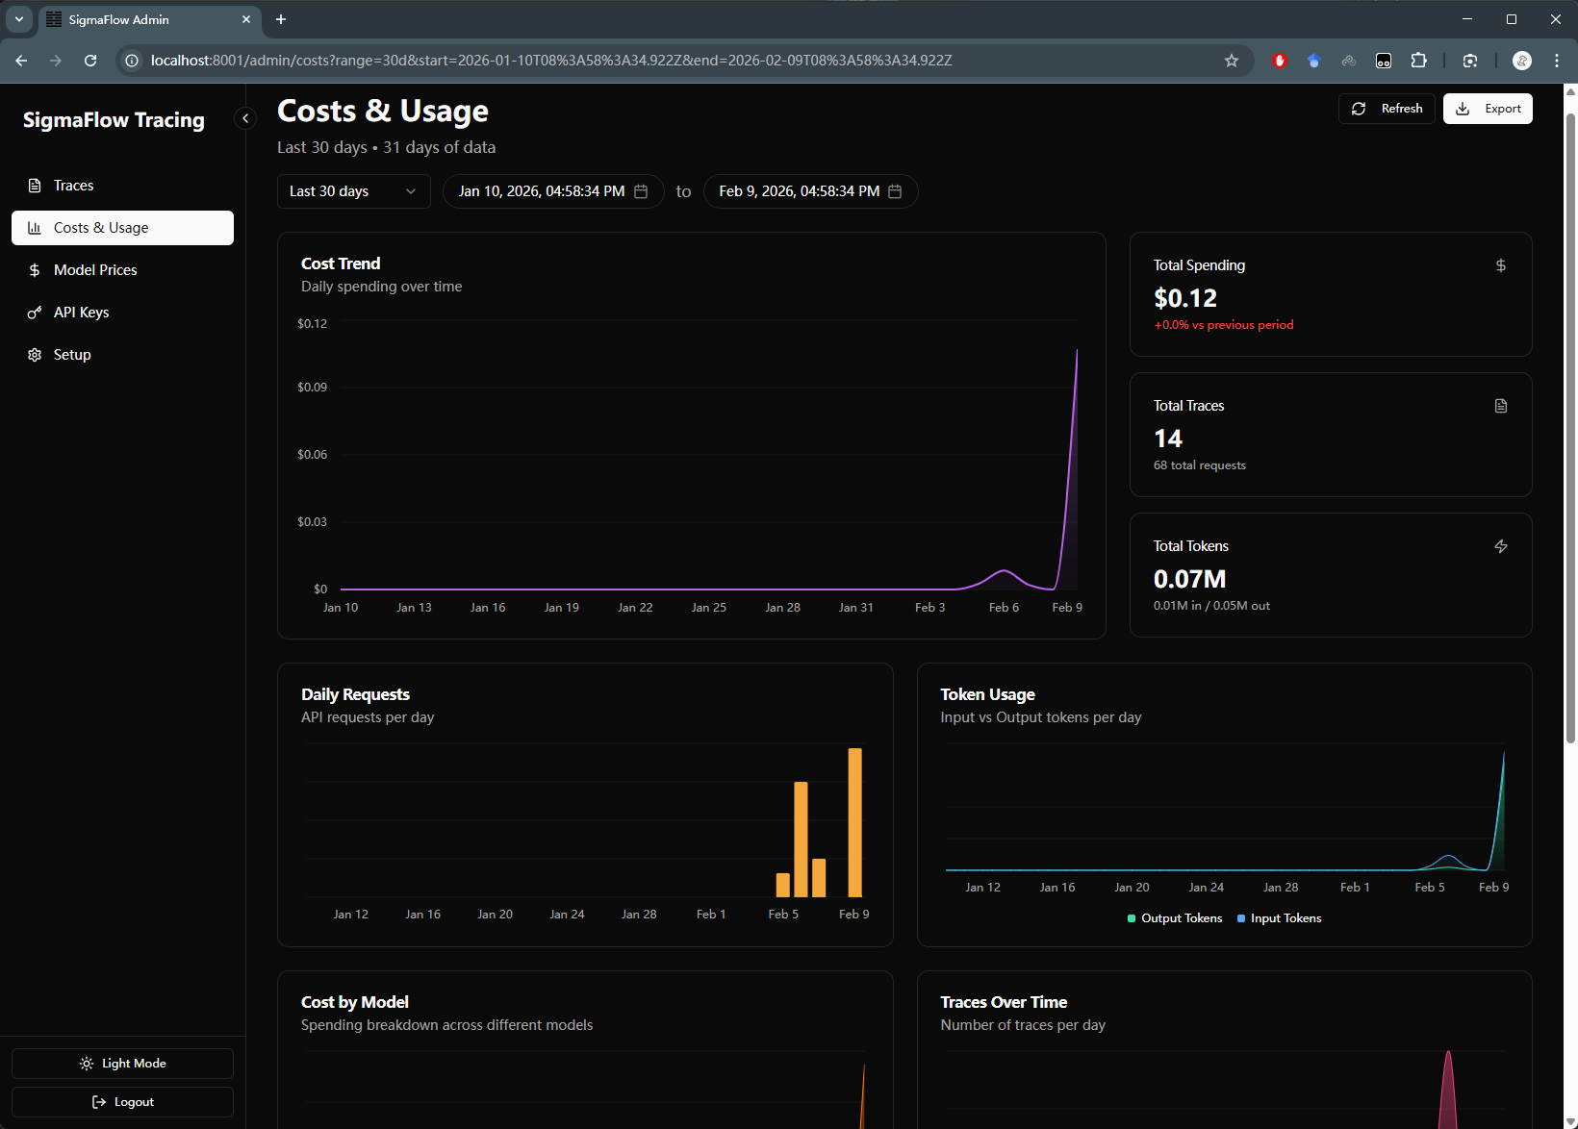Click the Setup gear icon
The height and width of the screenshot is (1129, 1578).
pos(35,355)
